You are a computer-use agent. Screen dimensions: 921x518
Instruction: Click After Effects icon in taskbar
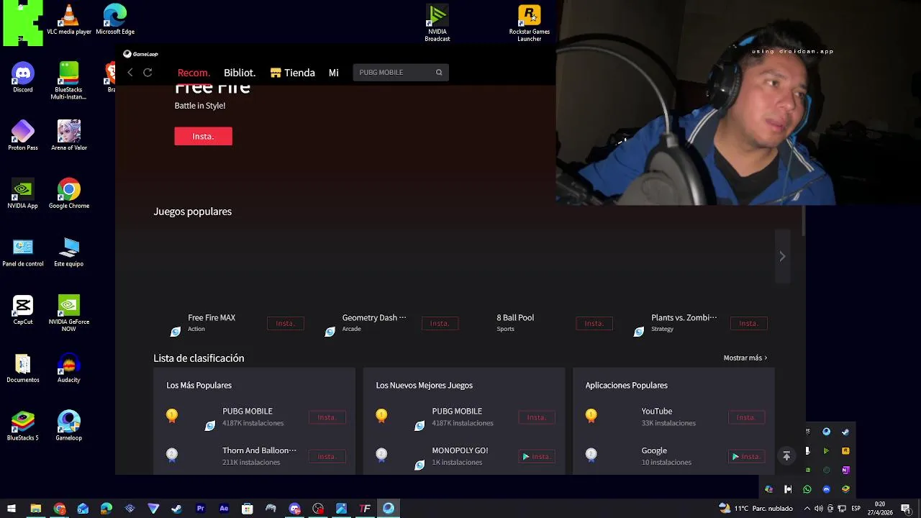[224, 509]
